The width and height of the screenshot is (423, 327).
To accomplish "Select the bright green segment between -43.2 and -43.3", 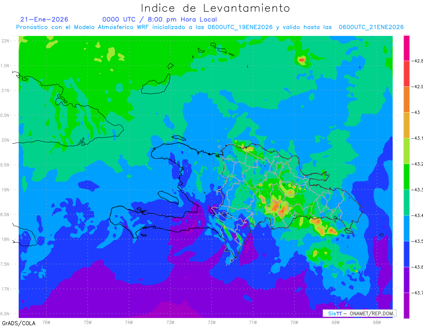I will tap(406, 177).
